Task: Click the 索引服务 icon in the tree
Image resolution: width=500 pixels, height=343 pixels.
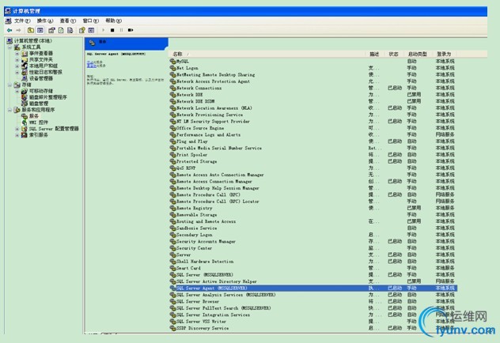Action: tap(25, 135)
